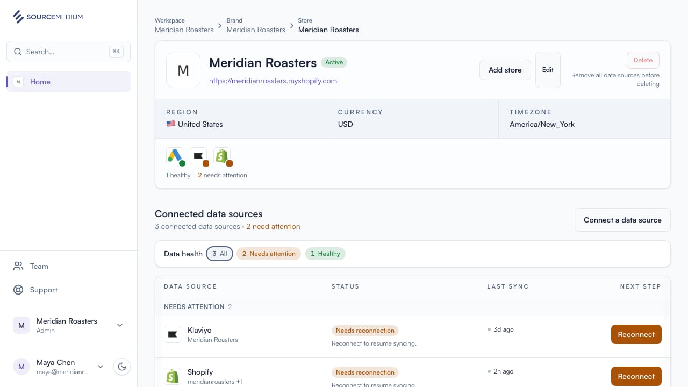Click the Meridian Roasters store avatar
Screen dimensions: 688x387
(x=183, y=70)
